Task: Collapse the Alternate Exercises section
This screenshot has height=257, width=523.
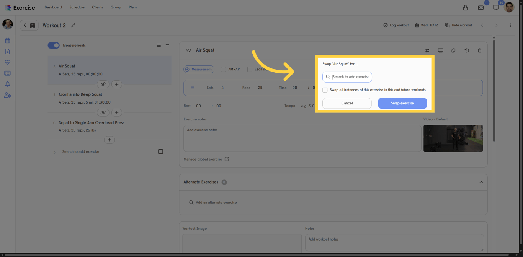Action: [481, 182]
